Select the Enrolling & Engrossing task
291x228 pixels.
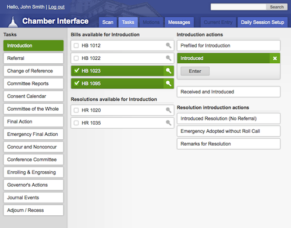(x=33, y=172)
